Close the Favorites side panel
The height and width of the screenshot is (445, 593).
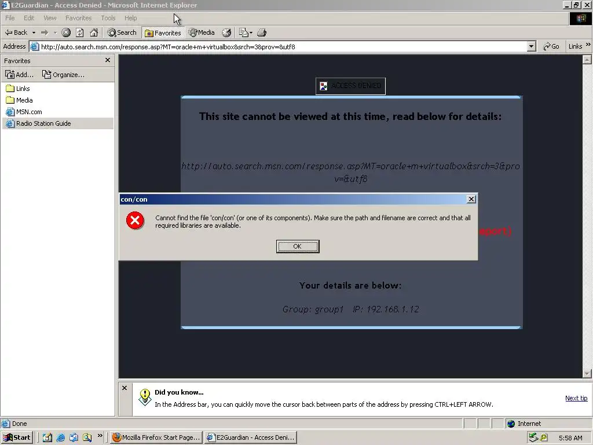(108, 60)
